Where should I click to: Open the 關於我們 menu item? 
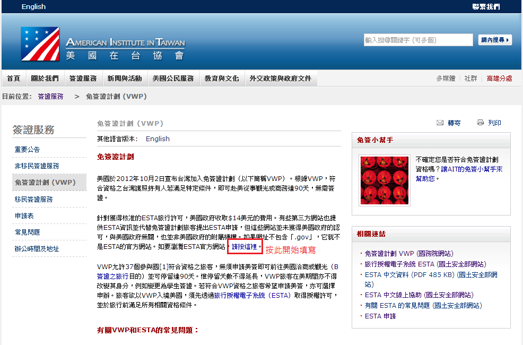[x=45, y=79]
